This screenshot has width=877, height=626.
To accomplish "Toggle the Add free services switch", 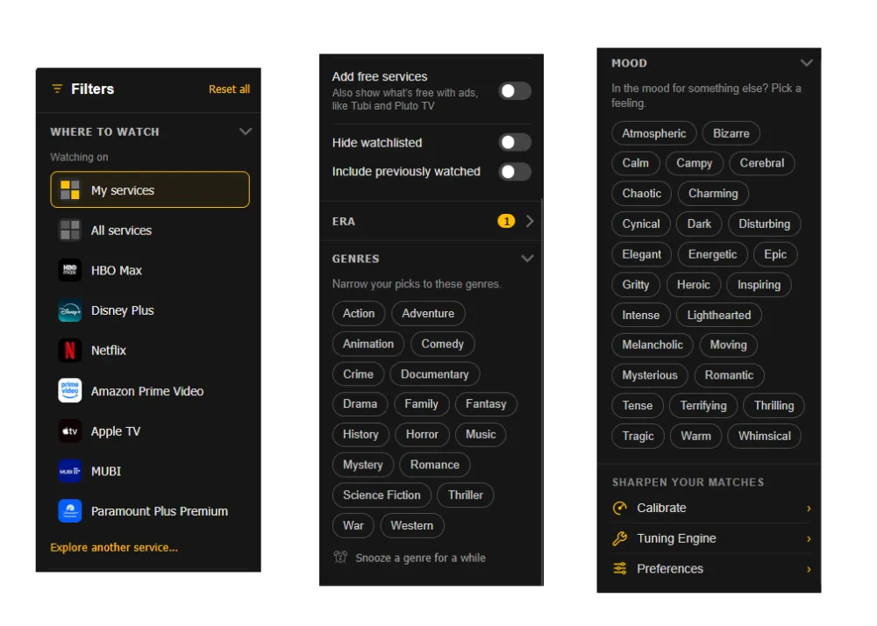I will pos(515,90).
